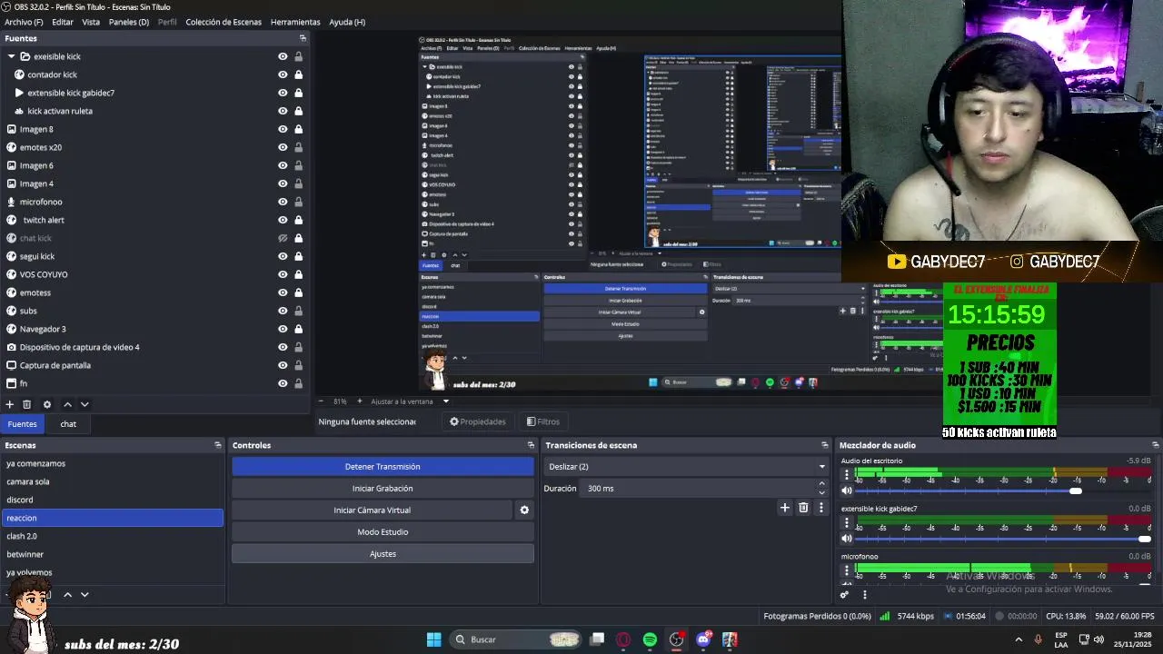The width and height of the screenshot is (1163, 654).
Task: Unlock the VOS COYUYO source
Action: [298, 274]
